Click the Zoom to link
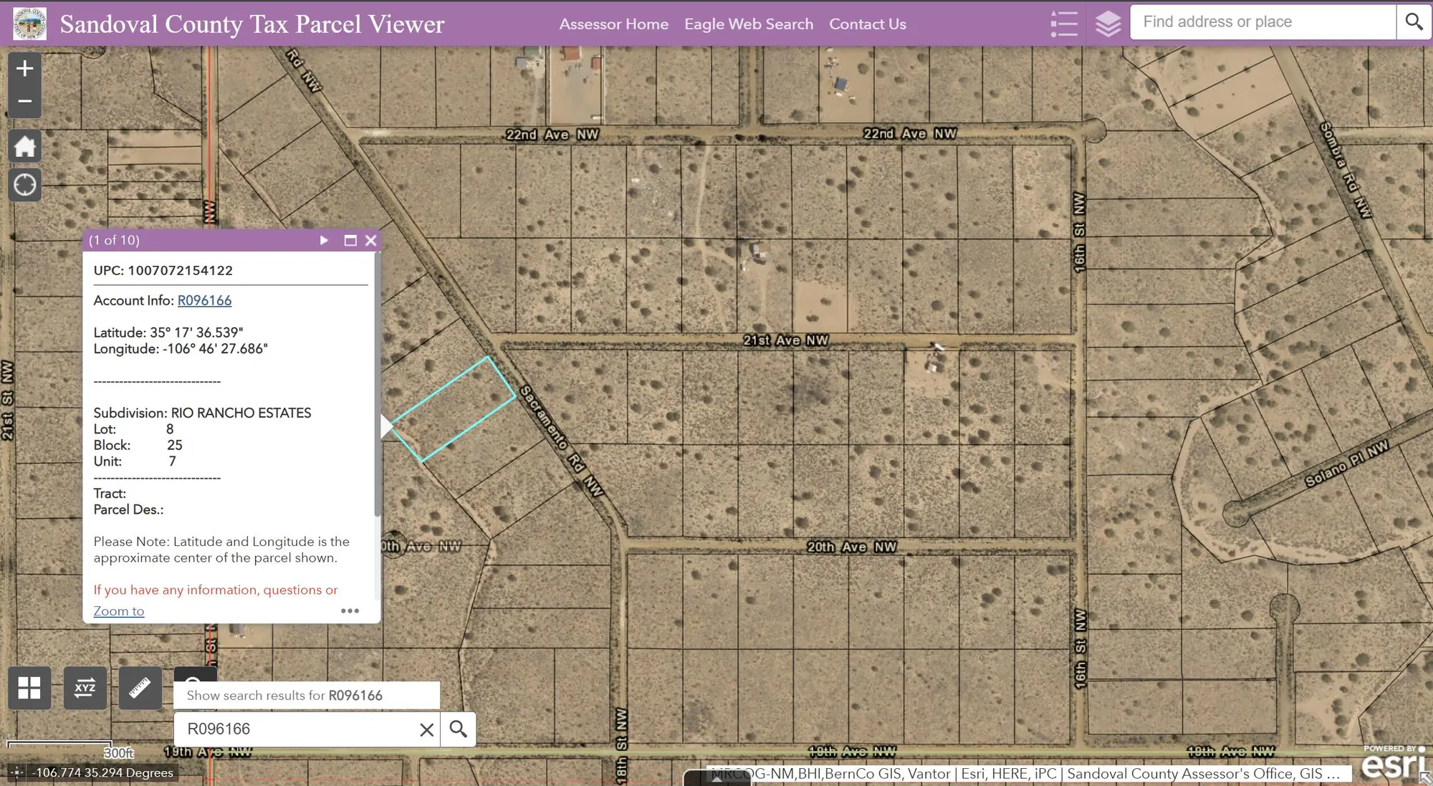This screenshot has height=786, width=1433. [118, 610]
